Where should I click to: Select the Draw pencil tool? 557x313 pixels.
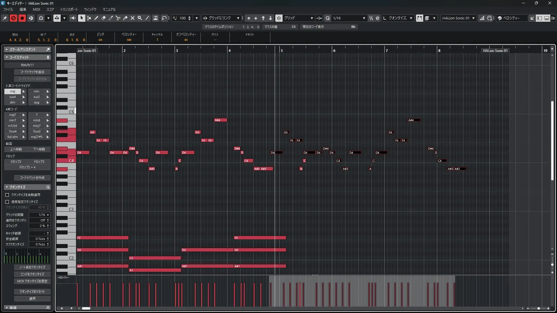tap(96, 18)
